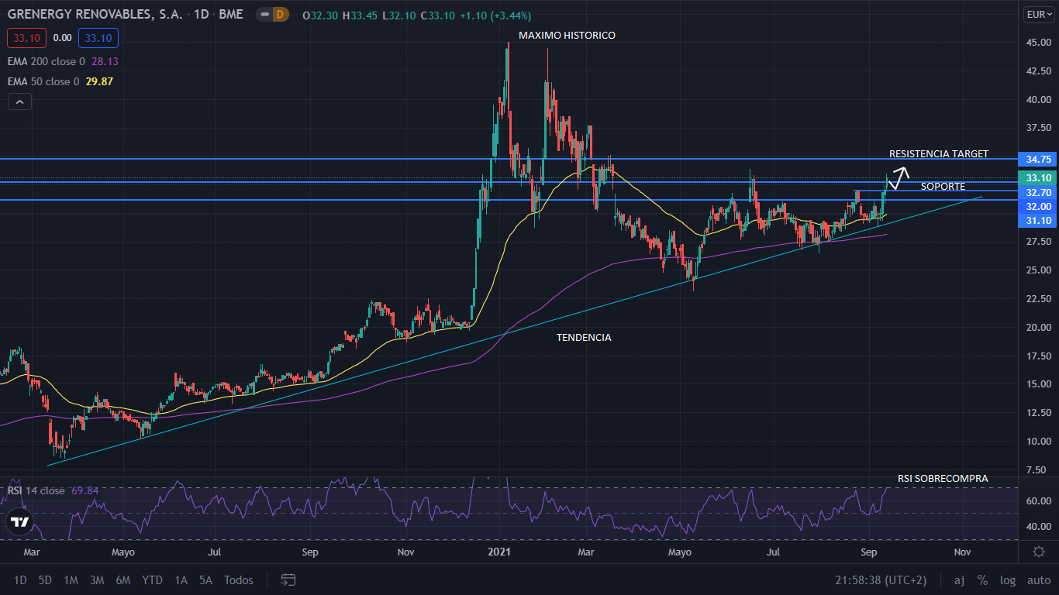
Task: Open chart settings gear icon
Action: [1038, 552]
